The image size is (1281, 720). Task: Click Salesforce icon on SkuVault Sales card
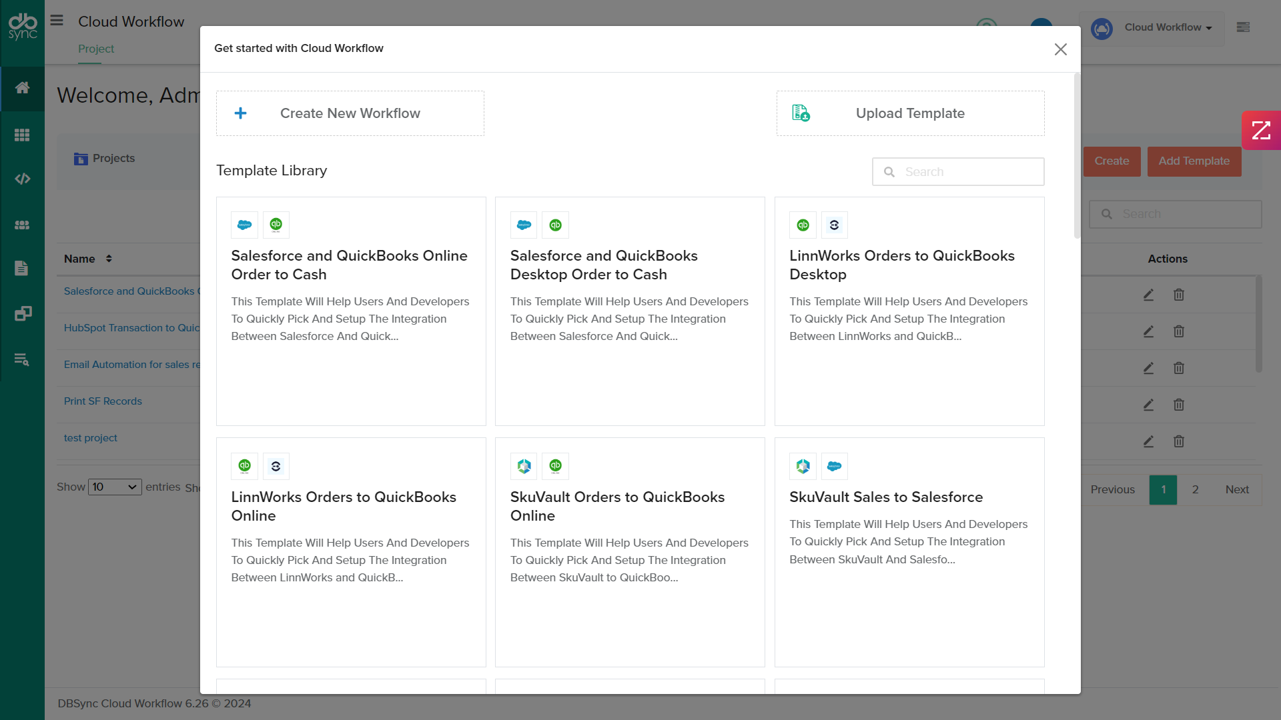coord(834,466)
